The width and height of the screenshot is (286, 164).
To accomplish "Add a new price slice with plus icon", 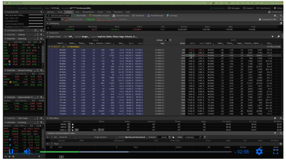I will (275, 118).
